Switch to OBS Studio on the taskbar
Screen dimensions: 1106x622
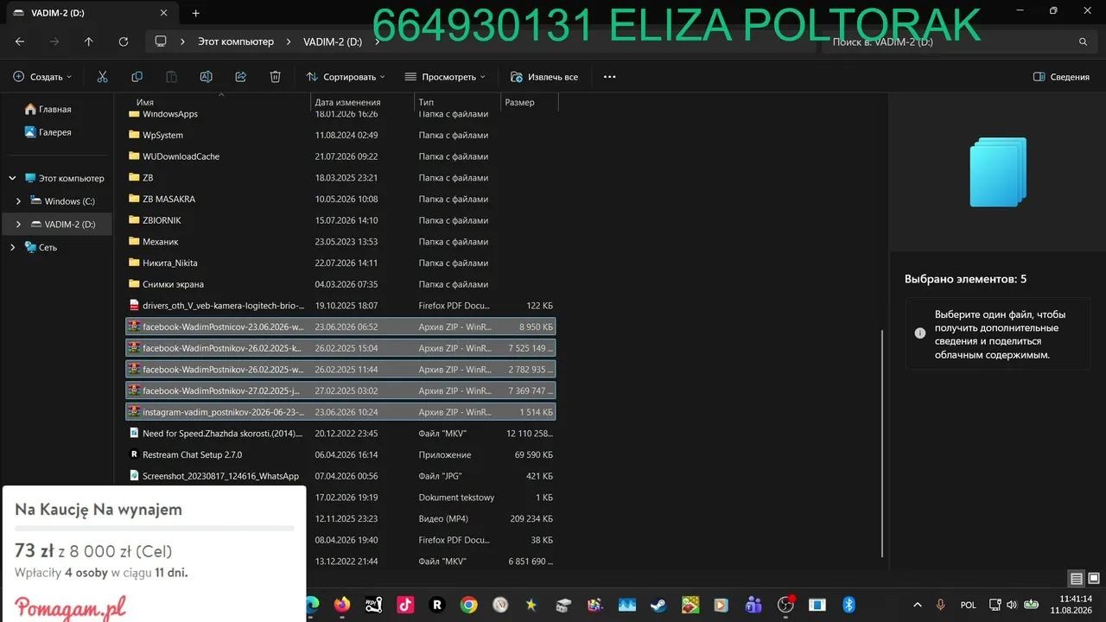click(x=785, y=605)
